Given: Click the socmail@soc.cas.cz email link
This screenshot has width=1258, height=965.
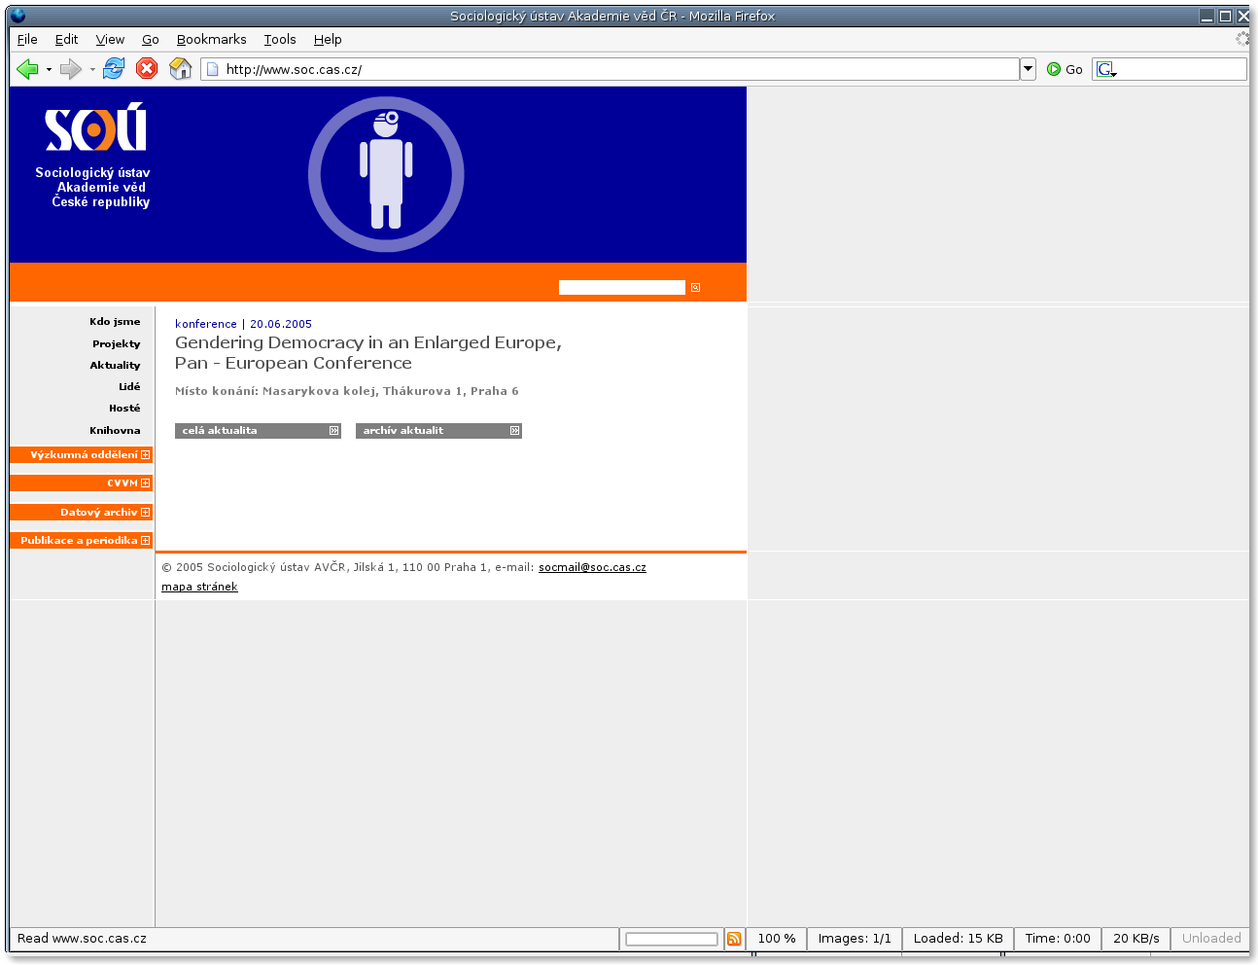Looking at the screenshot, I should (x=592, y=567).
